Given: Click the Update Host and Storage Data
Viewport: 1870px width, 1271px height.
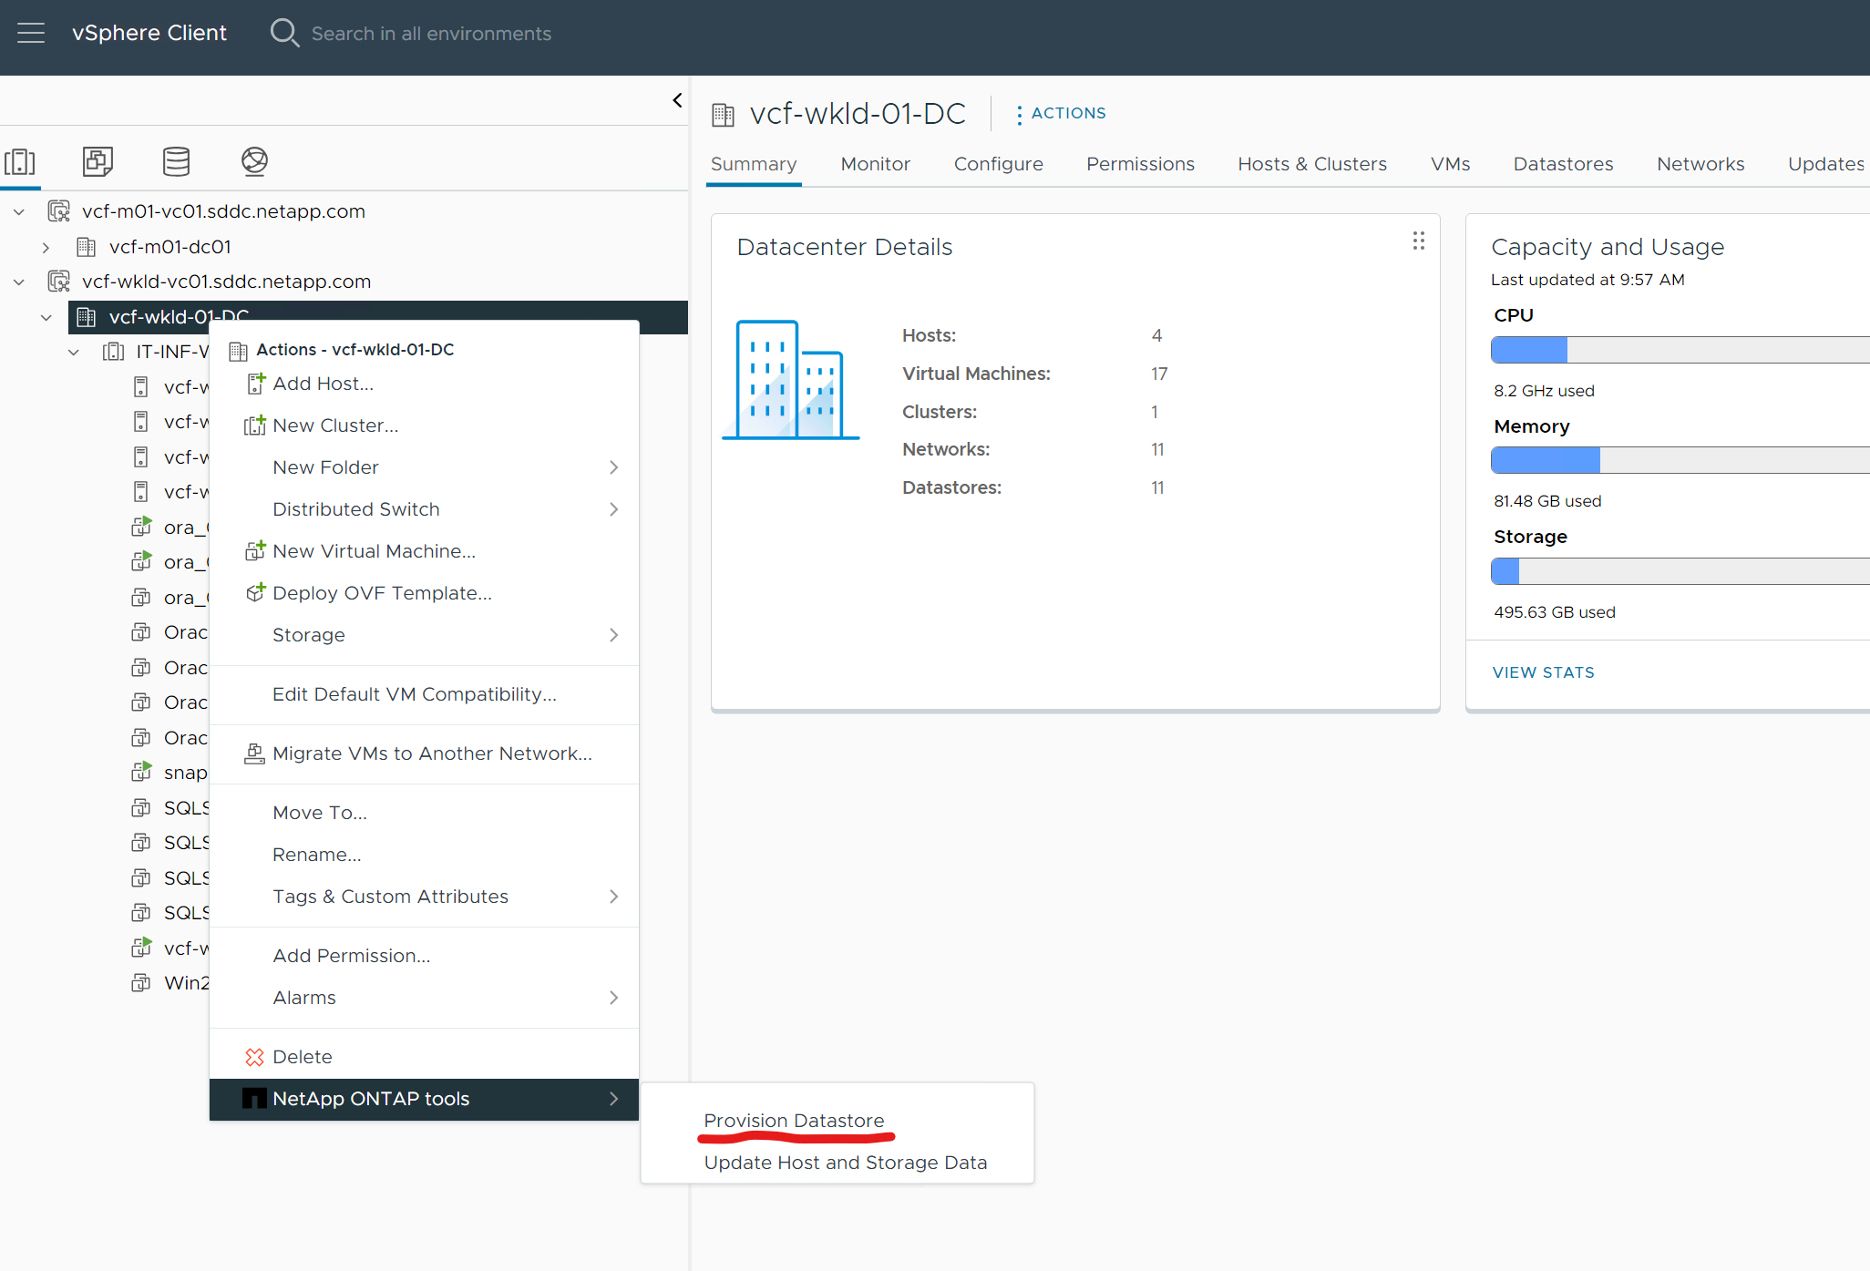Looking at the screenshot, I should (844, 1161).
